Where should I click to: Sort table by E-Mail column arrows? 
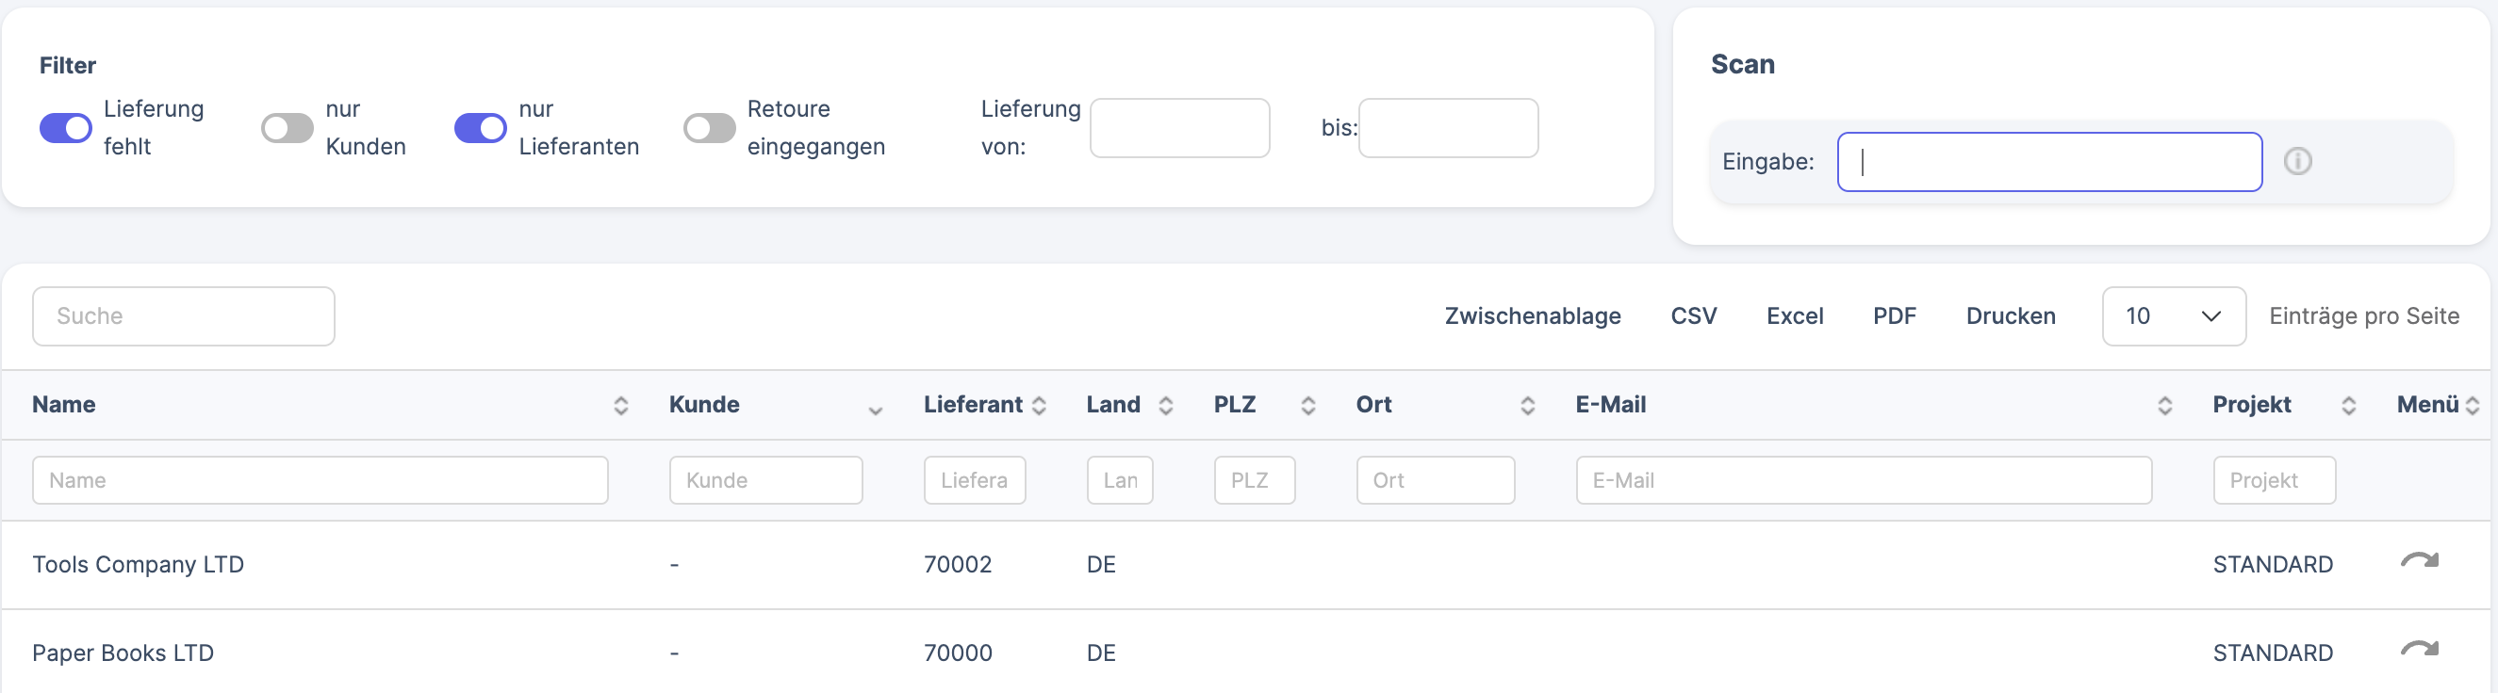click(2164, 406)
